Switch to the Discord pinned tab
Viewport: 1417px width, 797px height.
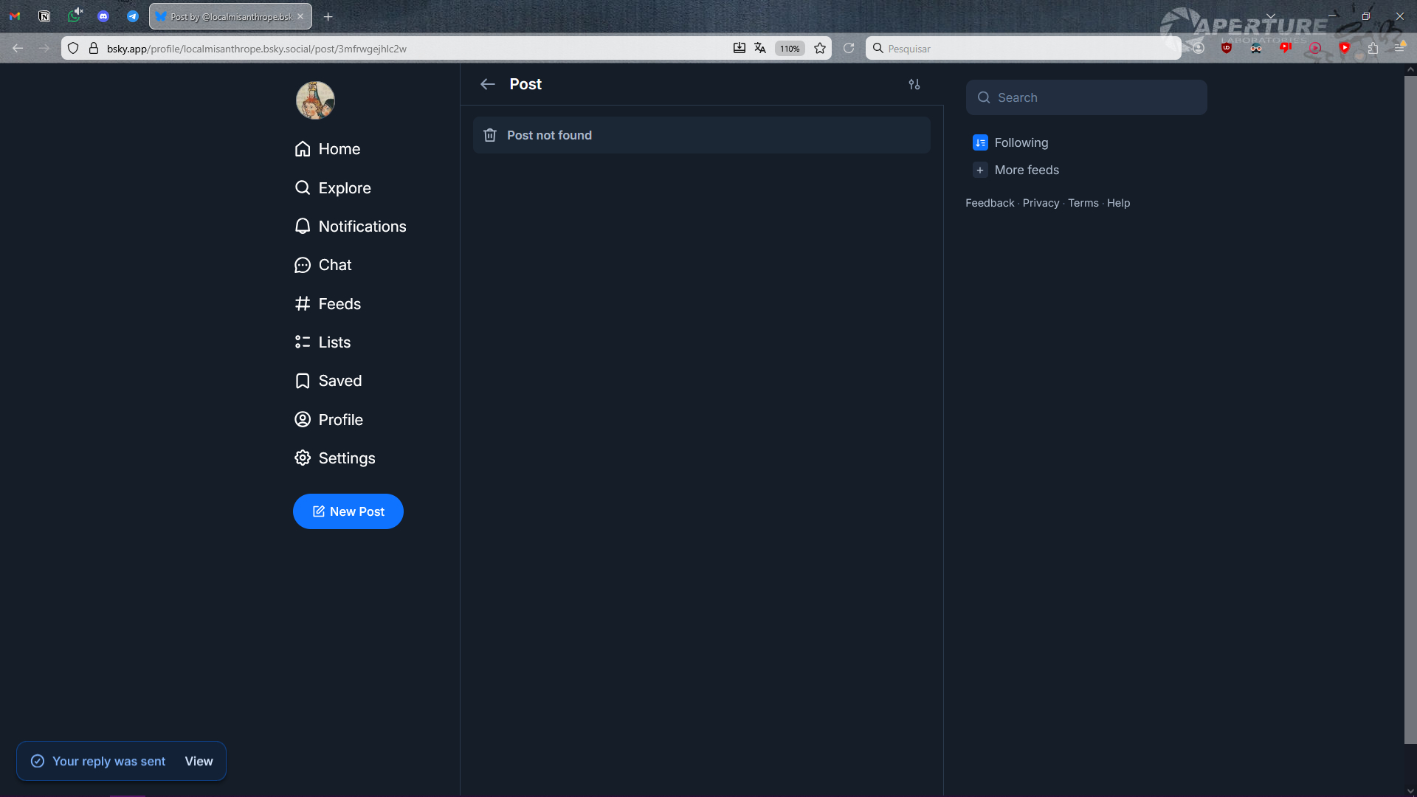103,16
